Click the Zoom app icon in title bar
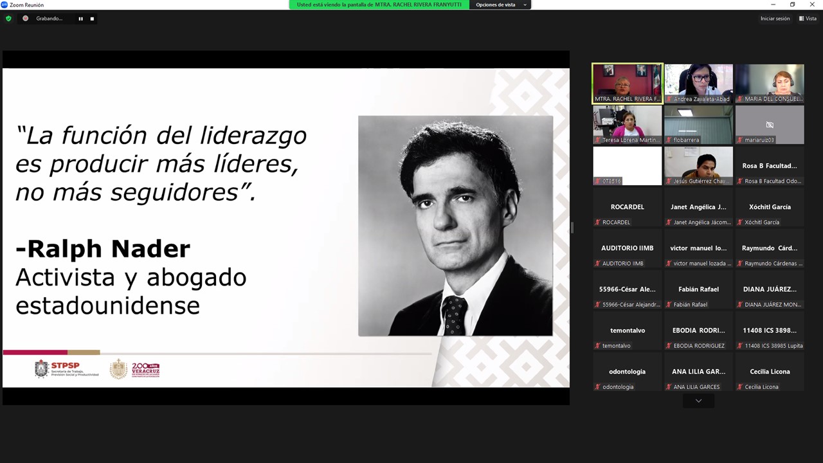The width and height of the screenshot is (823, 463). click(5, 5)
